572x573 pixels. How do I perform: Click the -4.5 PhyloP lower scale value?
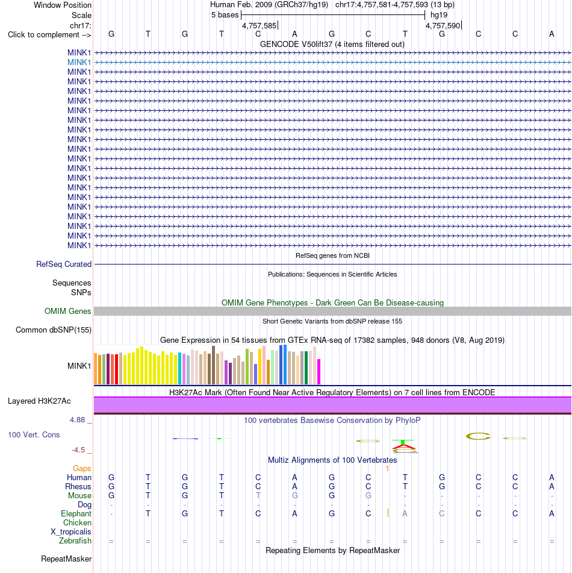coord(78,450)
